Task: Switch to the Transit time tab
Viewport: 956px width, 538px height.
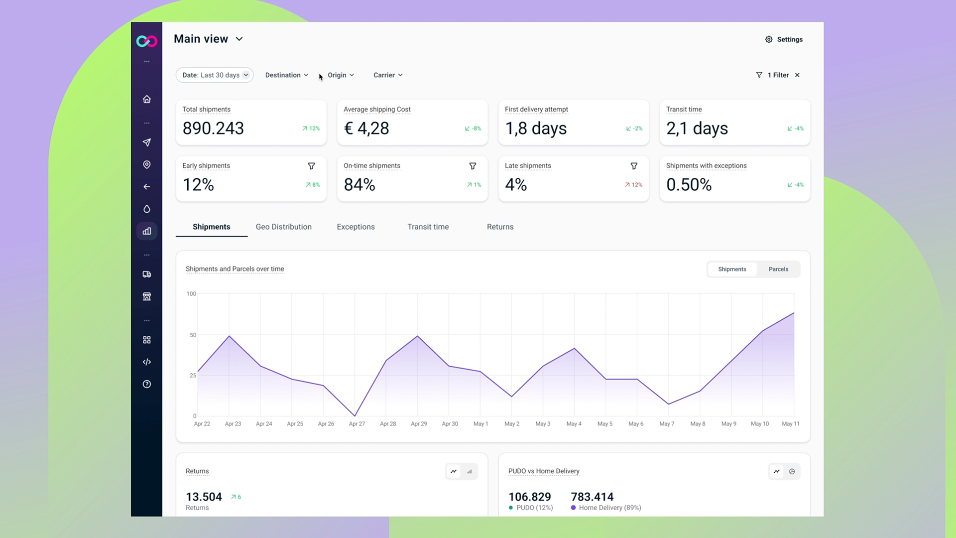Action: 428,227
